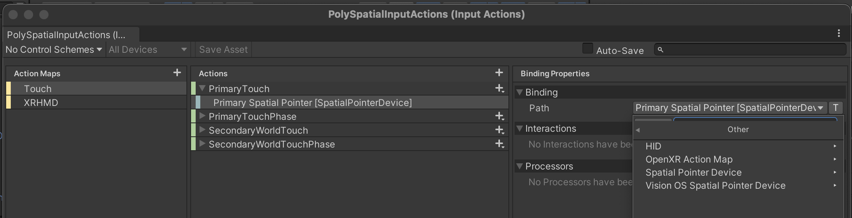
Task: Choose HID in the Other list
Action: pos(653,146)
